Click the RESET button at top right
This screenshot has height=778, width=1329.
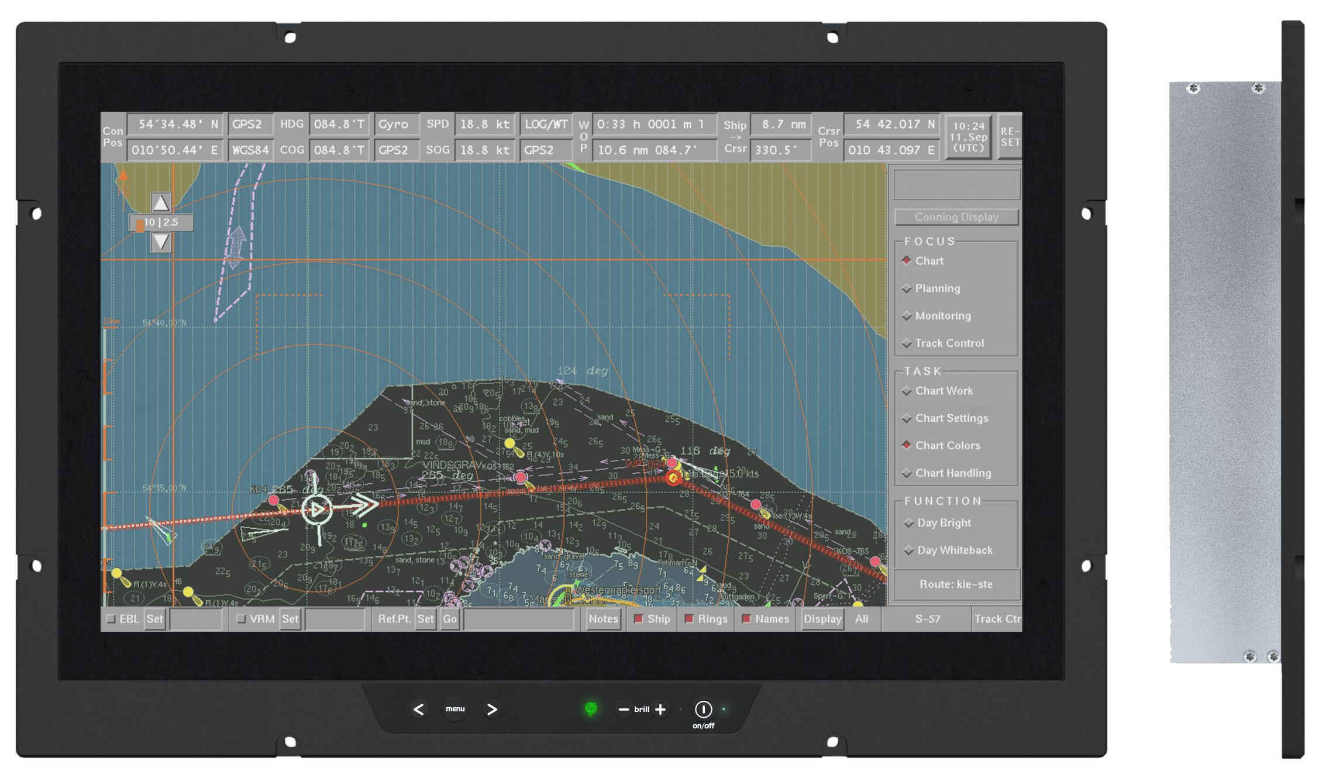[x=1010, y=137]
